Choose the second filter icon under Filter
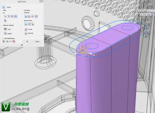The height and width of the screenshot is (113, 155). [9, 16]
